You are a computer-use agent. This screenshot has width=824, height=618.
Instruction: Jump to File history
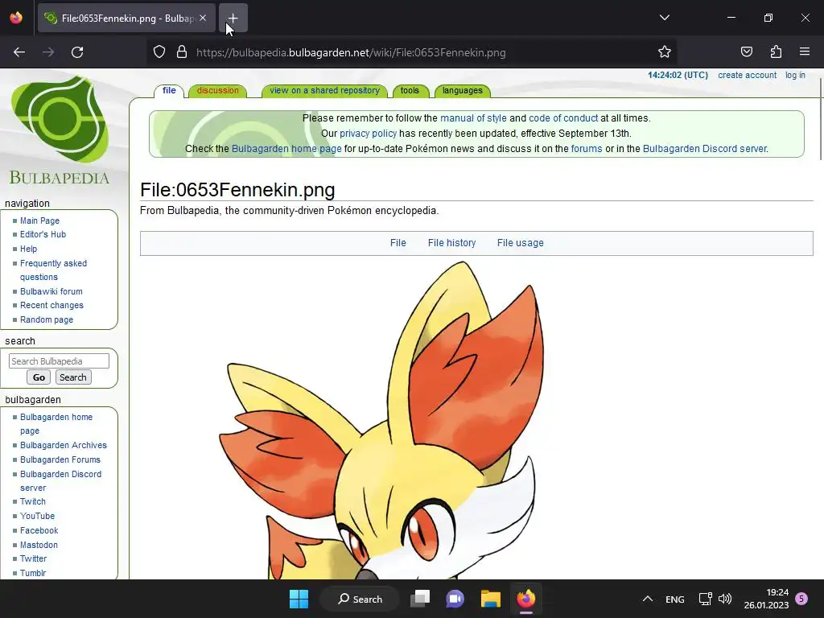(451, 243)
